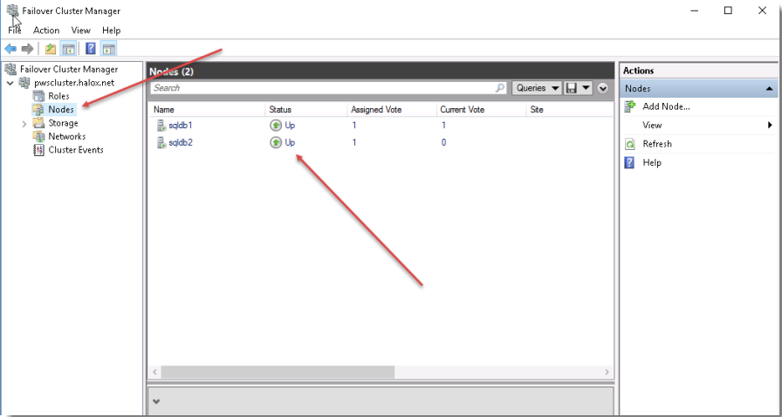The width and height of the screenshot is (782, 417).
Task: Click the Cluster Events icon
Action: coord(38,150)
